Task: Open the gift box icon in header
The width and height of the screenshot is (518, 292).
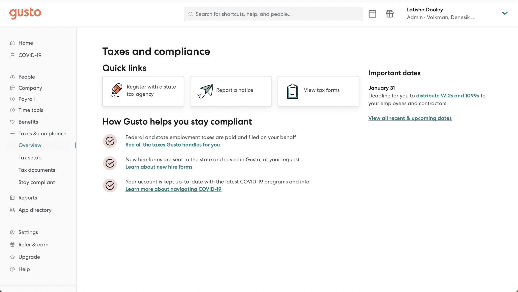Action: pos(390,14)
